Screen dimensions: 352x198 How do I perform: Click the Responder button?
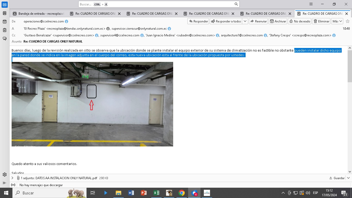[198, 21]
